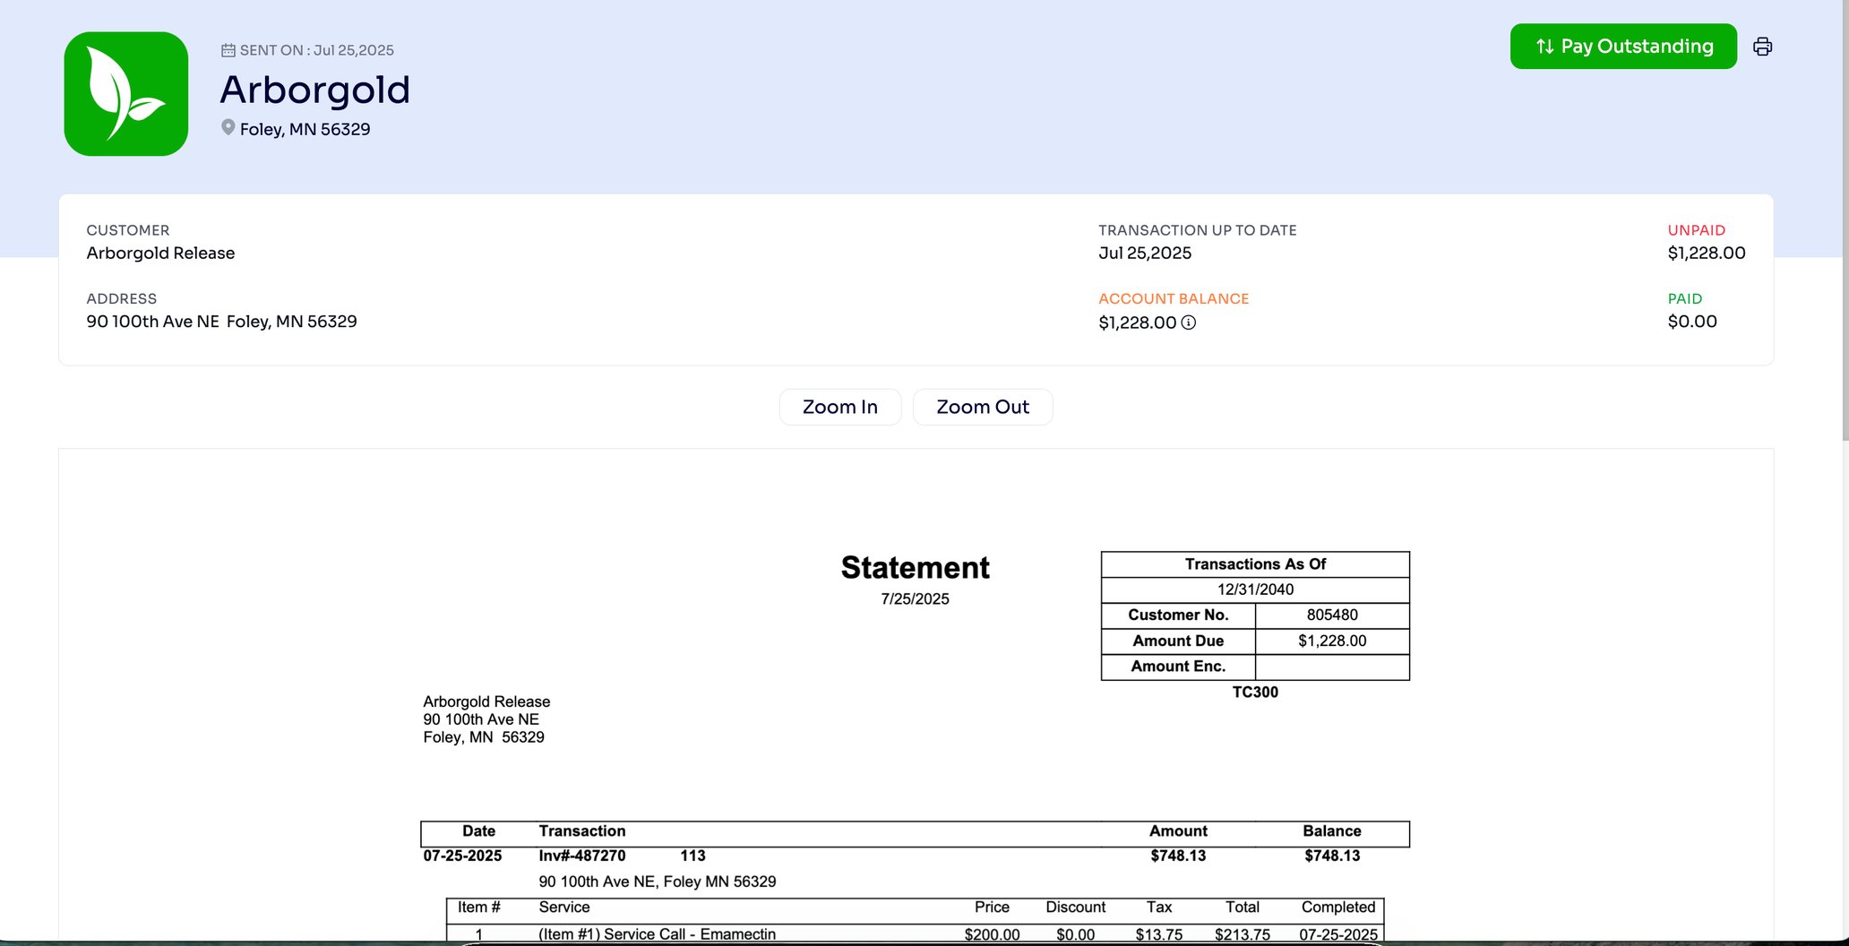Click the Service Call - Emamectin line item
This screenshot has width=1849, height=946.
pyautogui.click(x=657, y=934)
